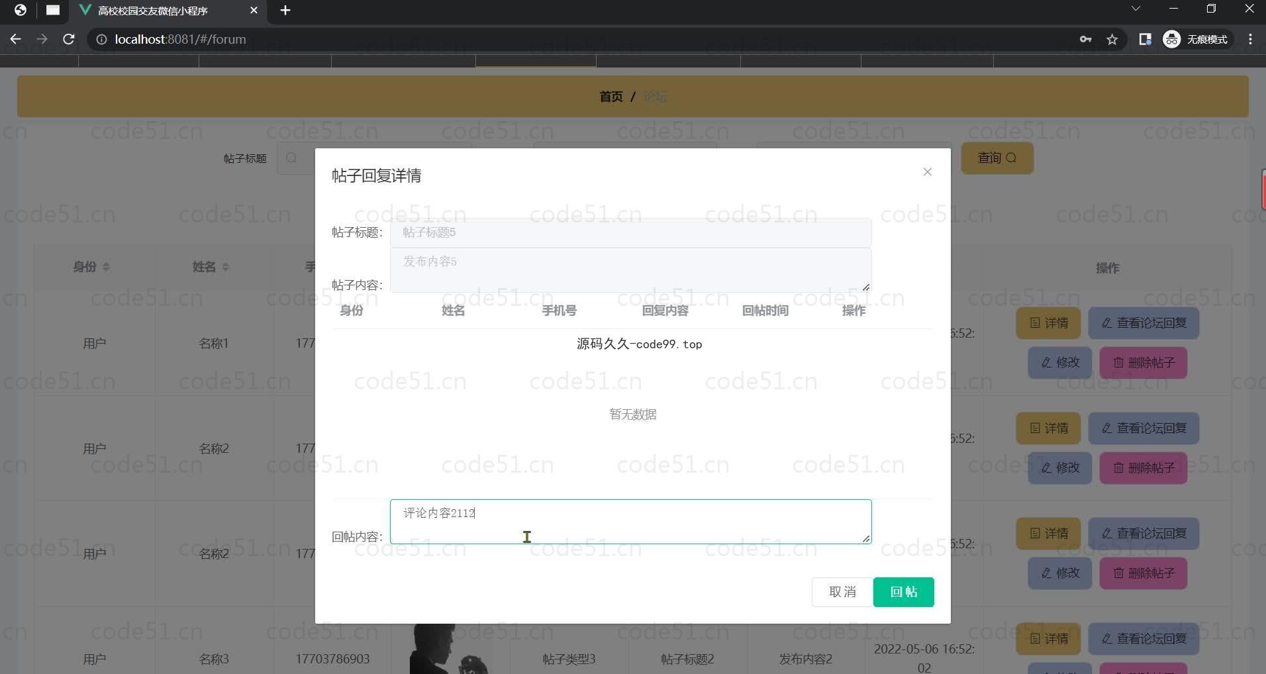Open the tab search dropdown arrow
1266x674 pixels.
[1136, 9]
